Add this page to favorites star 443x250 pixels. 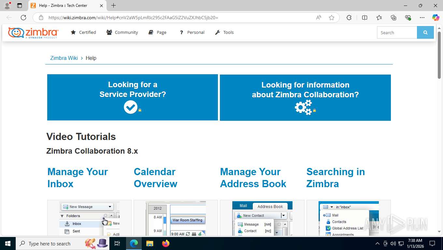point(332,18)
